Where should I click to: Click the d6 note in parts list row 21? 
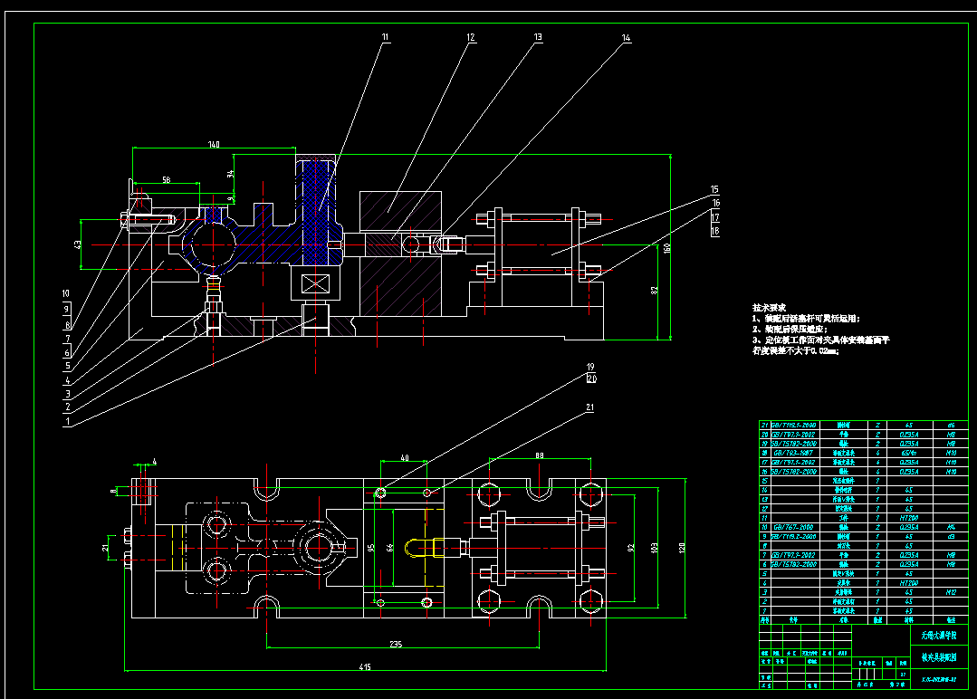pos(951,425)
